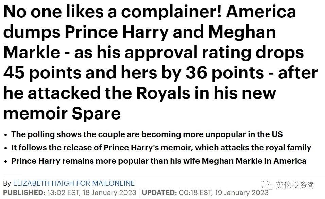Click the bullet about the couple becoming unpopular in the US
325x199 pixels.
[x=147, y=134]
